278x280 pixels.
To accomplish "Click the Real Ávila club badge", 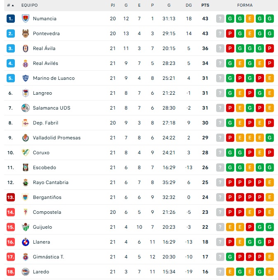I will pos(26,48).
